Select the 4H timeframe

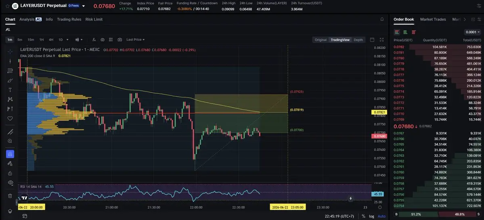click(x=51, y=40)
